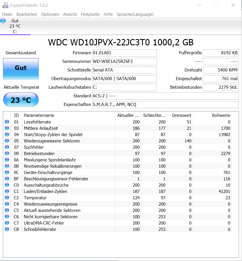Open the Ansicht menu
The width and height of the screenshot is (242, 261).
(70, 14)
